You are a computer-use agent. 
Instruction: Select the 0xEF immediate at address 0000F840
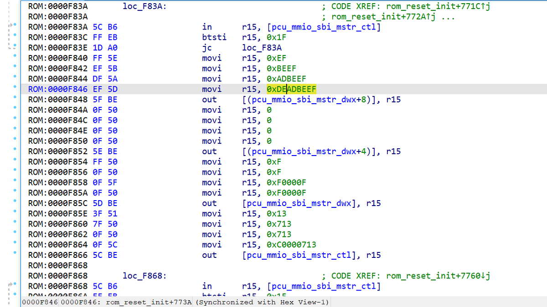point(277,58)
